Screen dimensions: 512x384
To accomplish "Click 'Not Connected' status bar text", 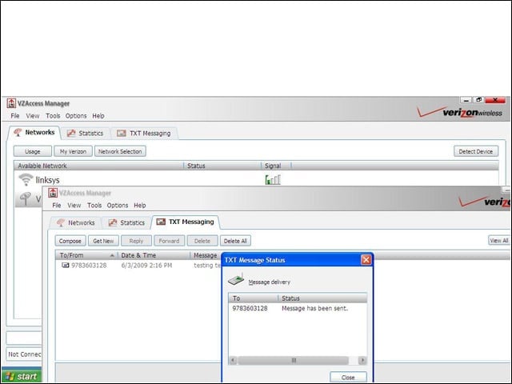I will [x=25, y=354].
